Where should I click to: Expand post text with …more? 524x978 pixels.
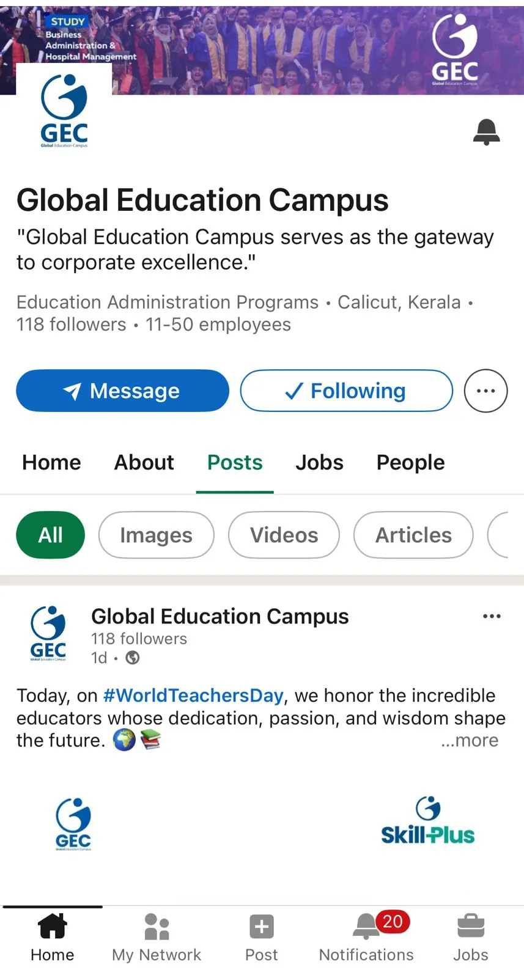click(470, 740)
